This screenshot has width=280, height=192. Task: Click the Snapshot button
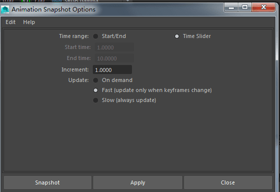(x=48, y=182)
